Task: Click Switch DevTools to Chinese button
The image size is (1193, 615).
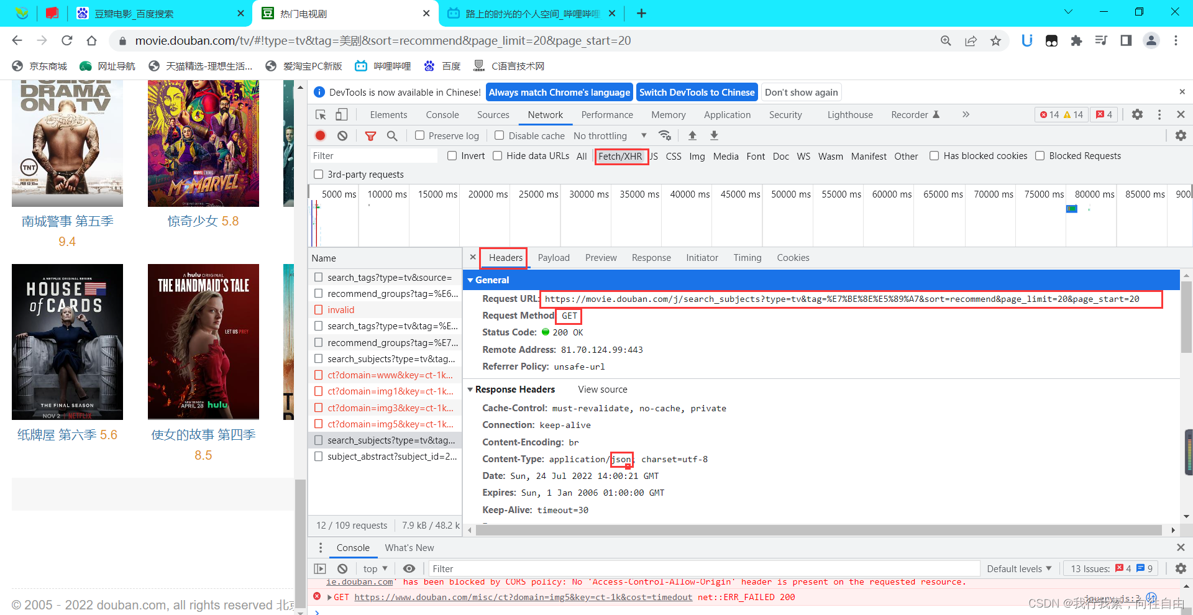Action: click(697, 92)
